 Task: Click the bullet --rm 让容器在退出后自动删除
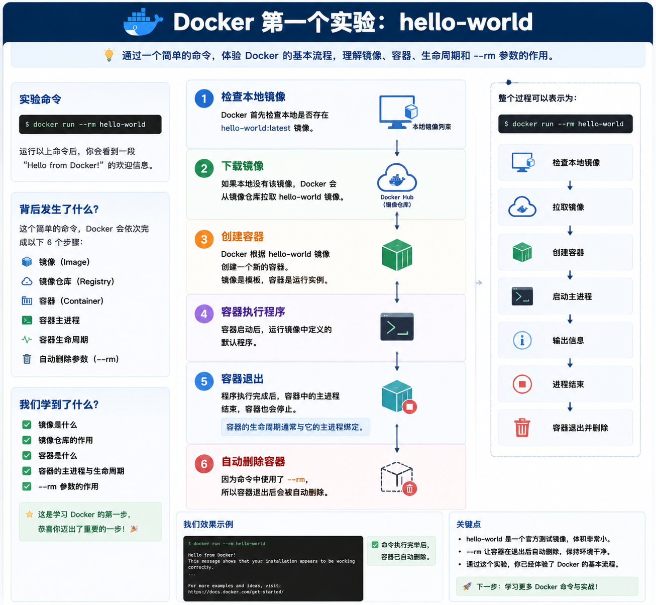(x=538, y=552)
